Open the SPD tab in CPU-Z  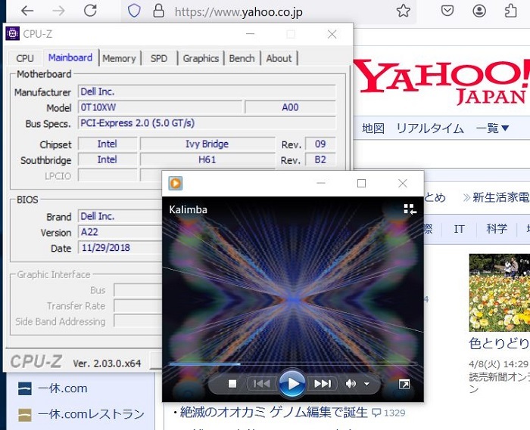(x=159, y=58)
